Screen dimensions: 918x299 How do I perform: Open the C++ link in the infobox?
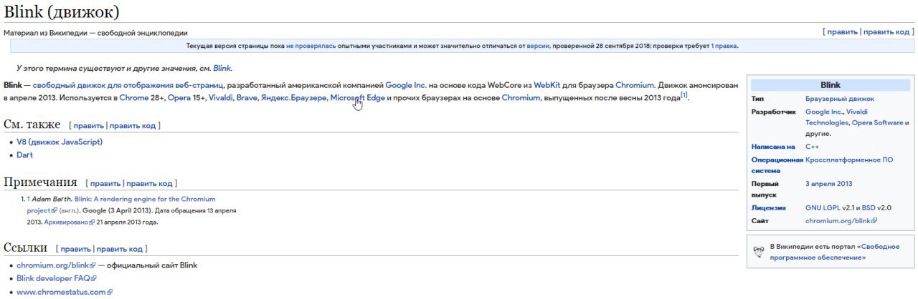tap(812, 147)
